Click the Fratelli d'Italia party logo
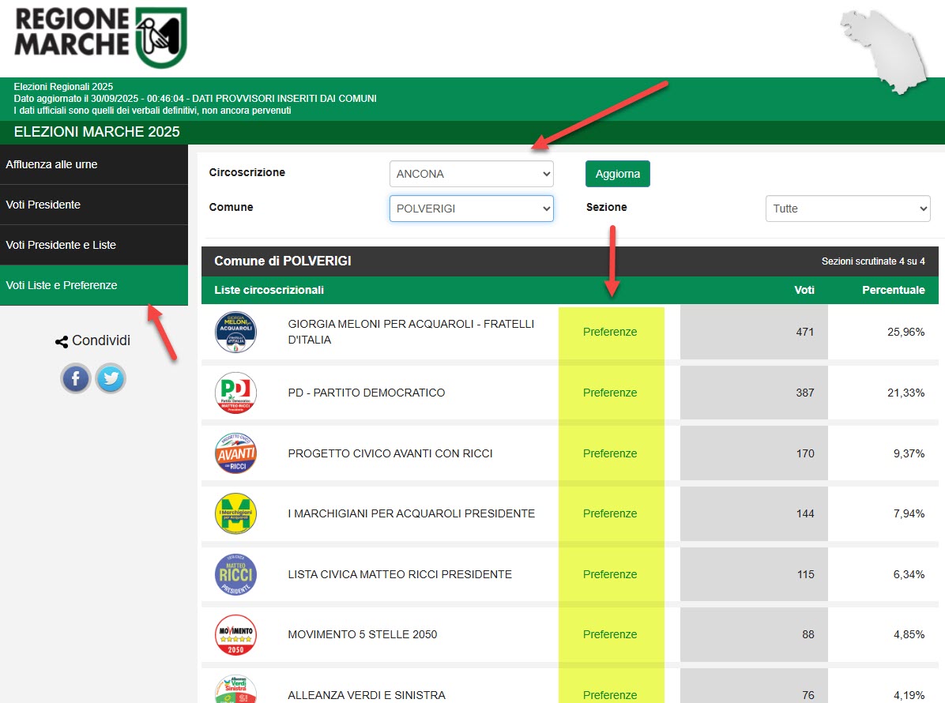This screenshot has width=945, height=703. pyautogui.click(x=235, y=332)
